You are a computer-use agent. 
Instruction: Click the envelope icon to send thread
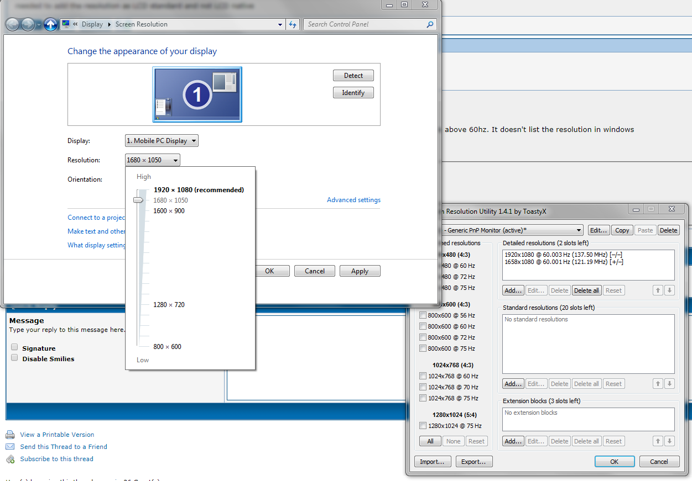pyautogui.click(x=10, y=447)
